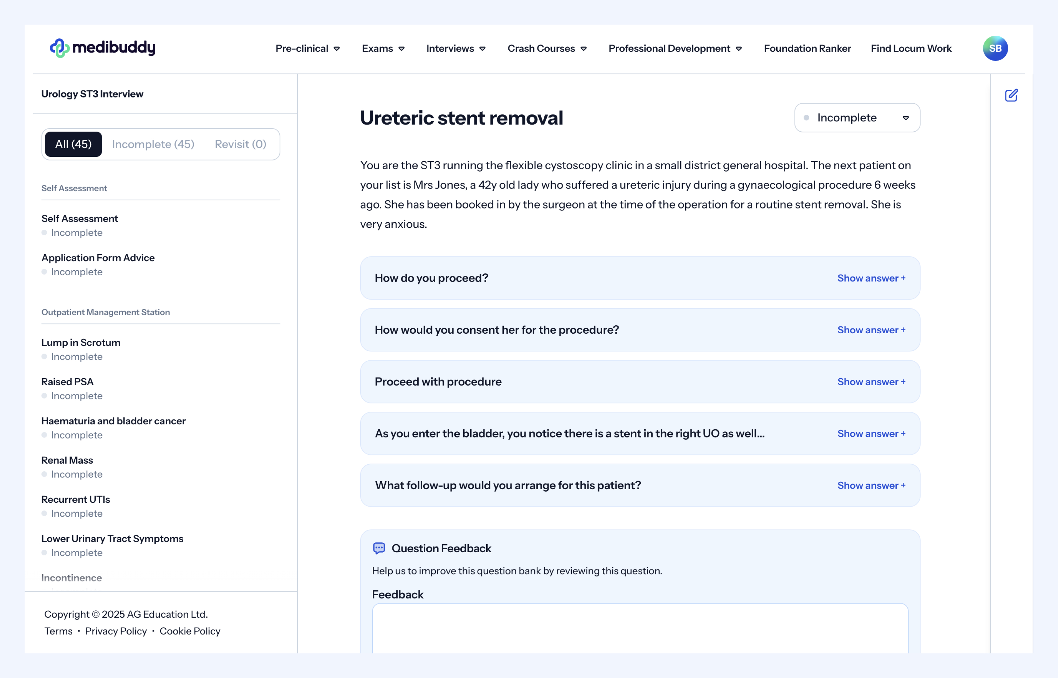Show answer for How do you proceed?
Image resolution: width=1058 pixels, height=678 pixels.
coord(871,278)
